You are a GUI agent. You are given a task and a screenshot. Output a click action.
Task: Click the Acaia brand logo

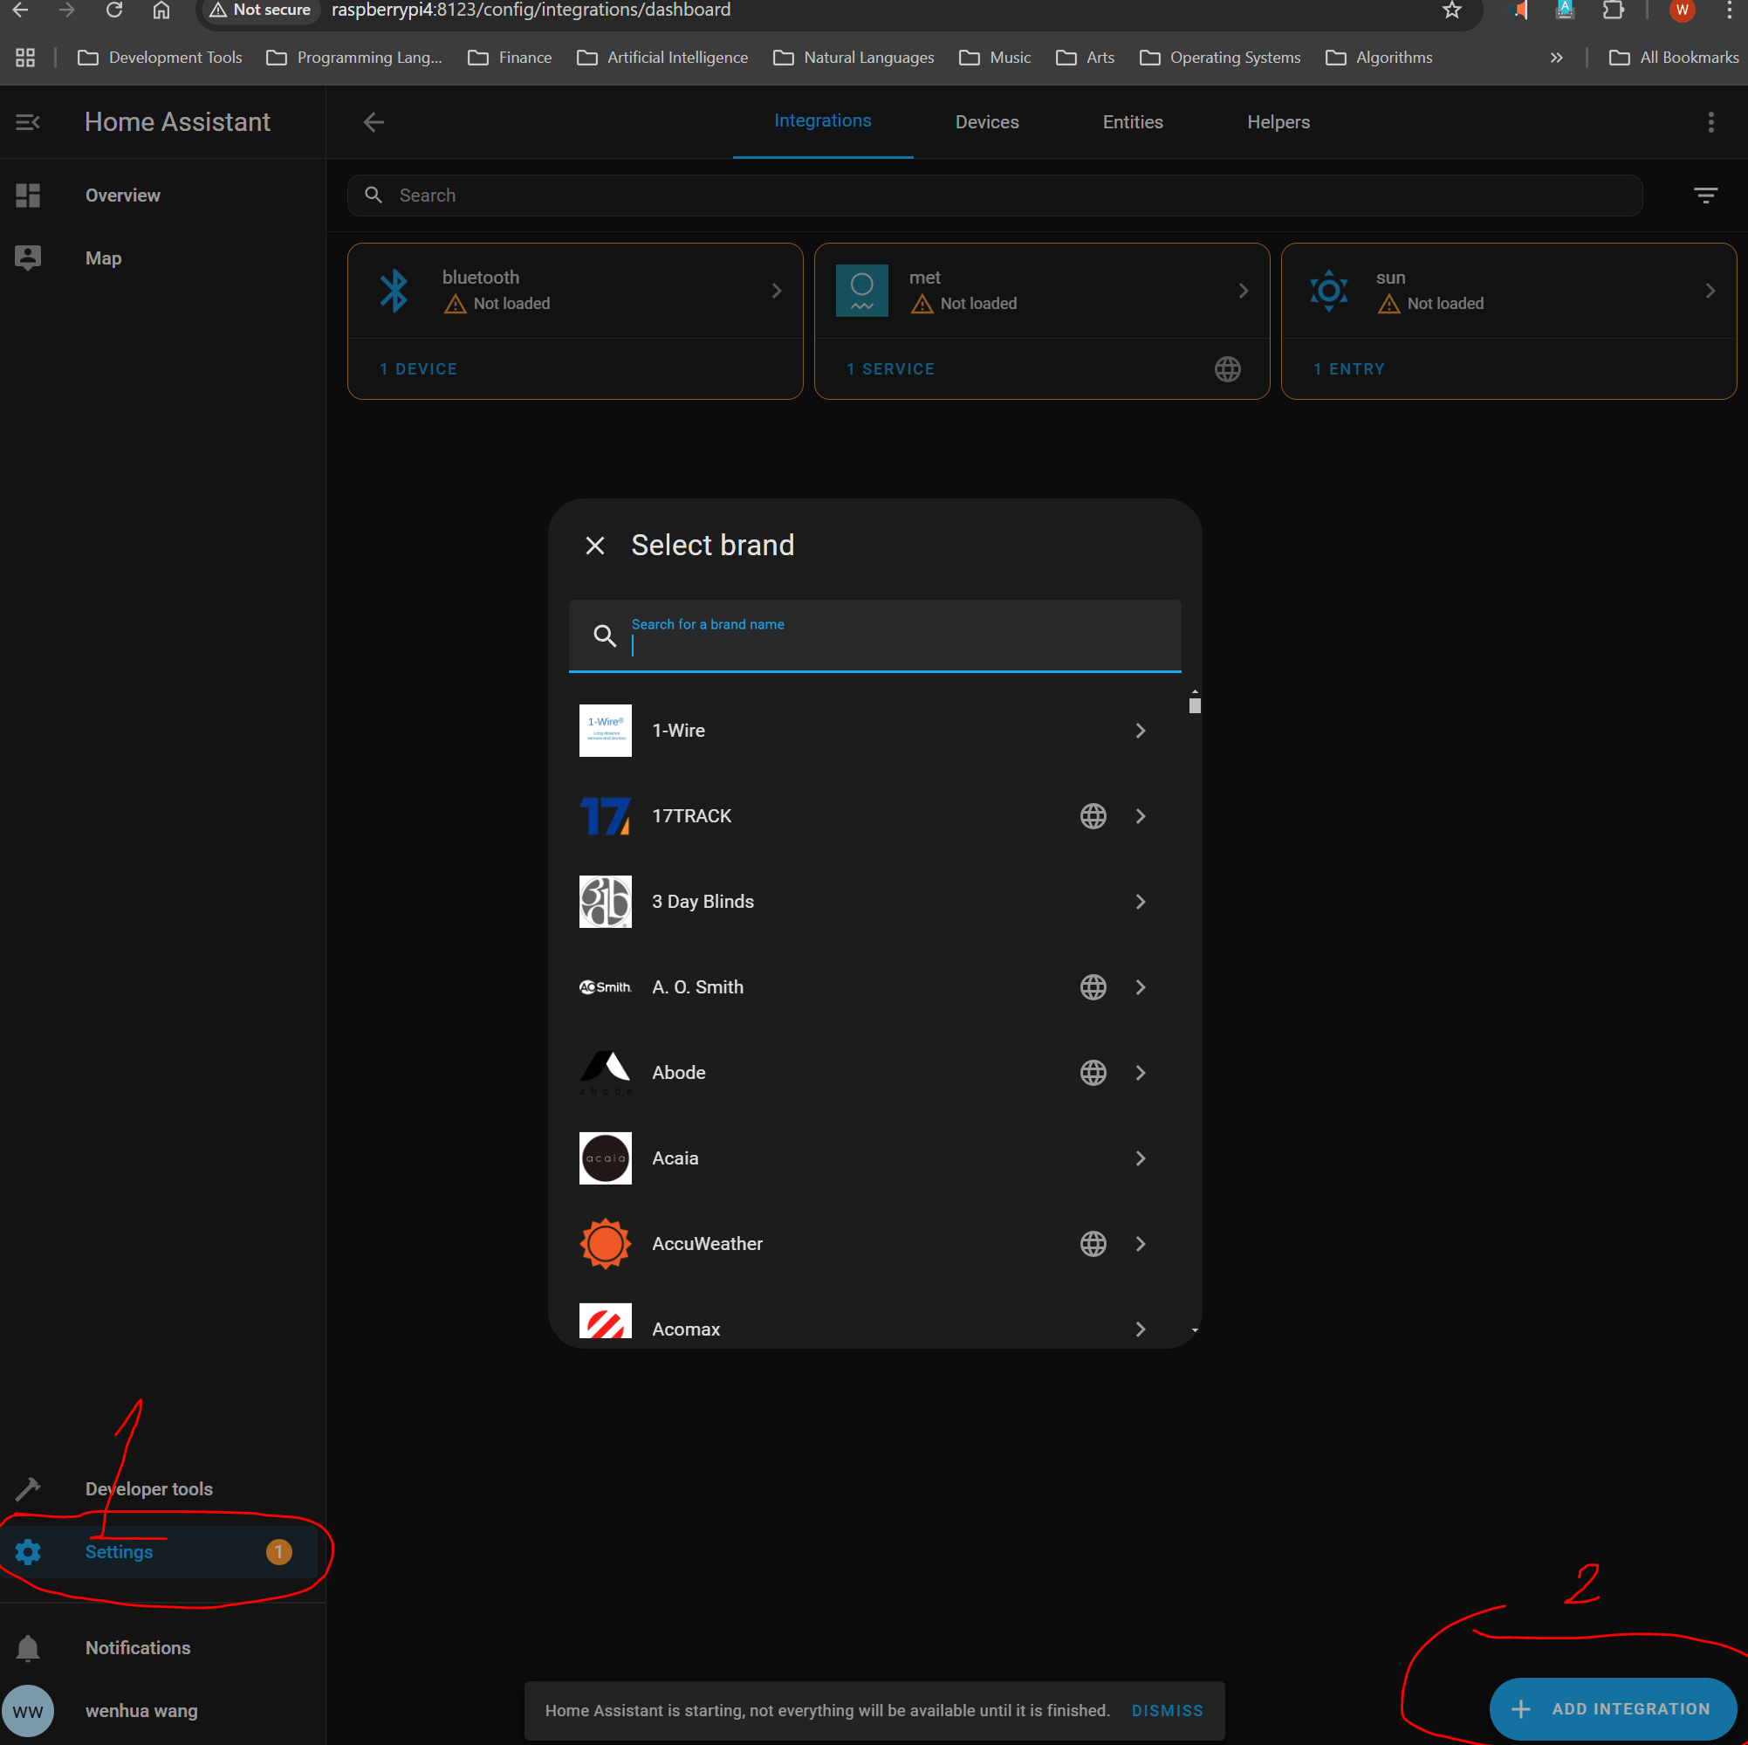pos(606,1158)
